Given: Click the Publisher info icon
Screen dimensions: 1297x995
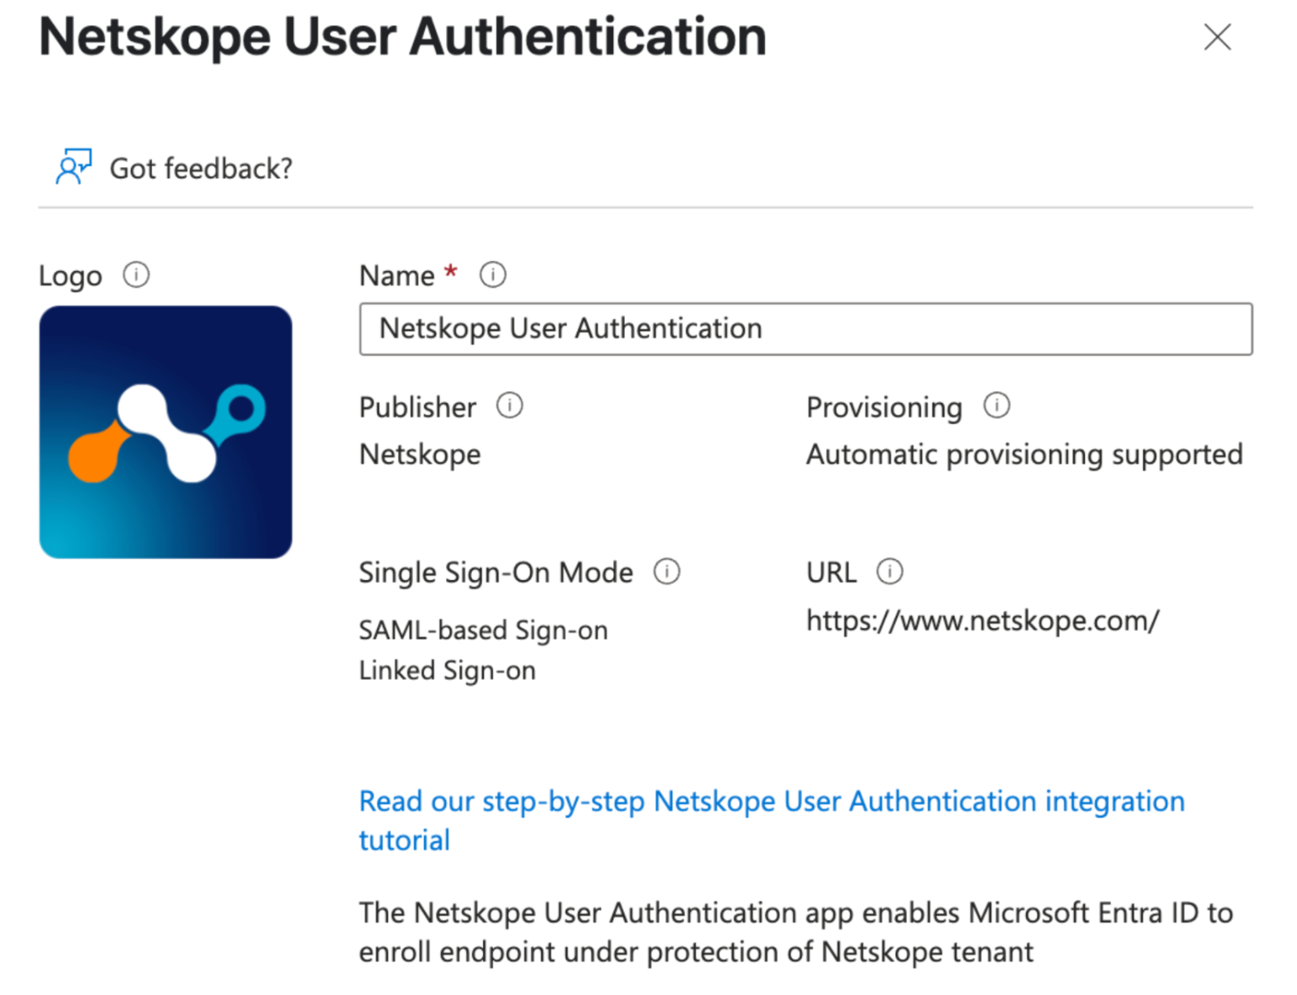Looking at the screenshot, I should tap(509, 406).
